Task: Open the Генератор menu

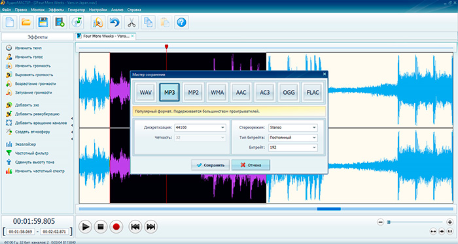Action: [77, 10]
